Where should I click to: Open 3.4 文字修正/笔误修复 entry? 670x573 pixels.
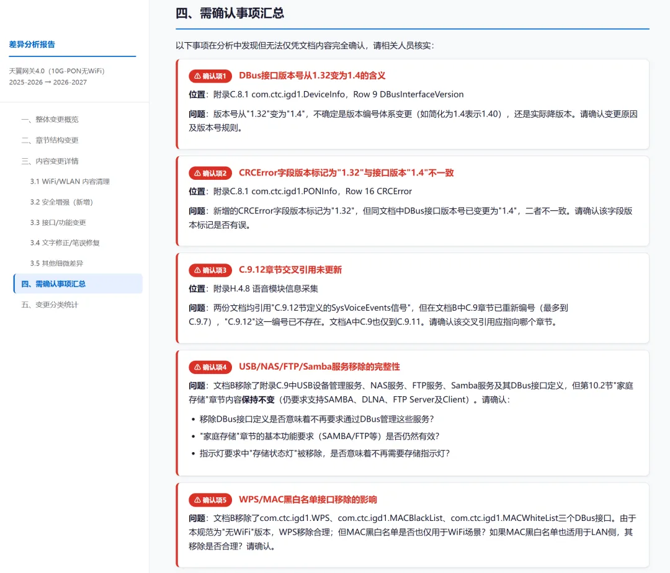[x=65, y=243]
